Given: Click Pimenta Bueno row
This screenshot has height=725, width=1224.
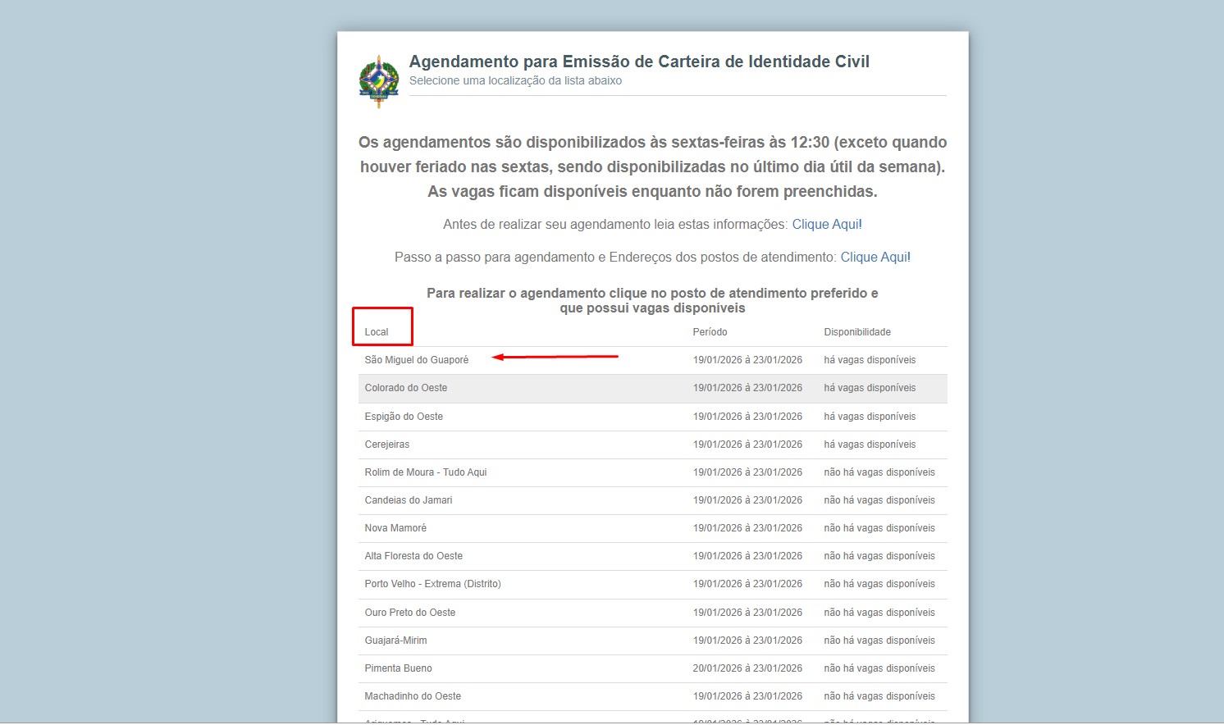Looking at the screenshot, I should pyautogui.click(x=398, y=668).
